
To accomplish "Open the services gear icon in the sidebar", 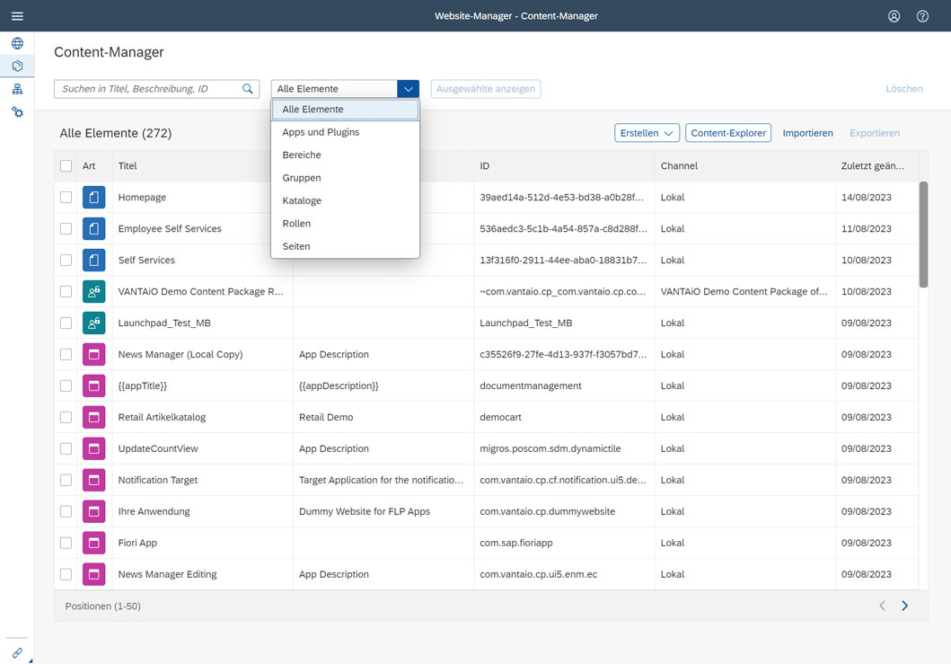I will click(x=17, y=111).
